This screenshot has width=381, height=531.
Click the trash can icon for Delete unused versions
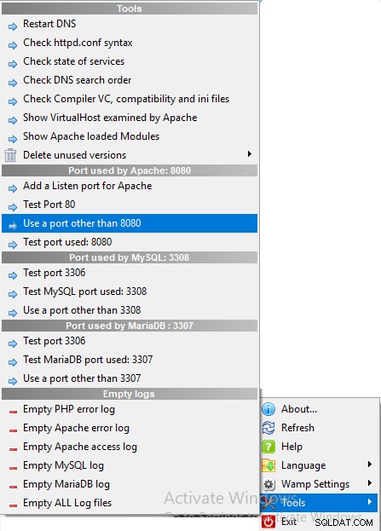coord(10,155)
